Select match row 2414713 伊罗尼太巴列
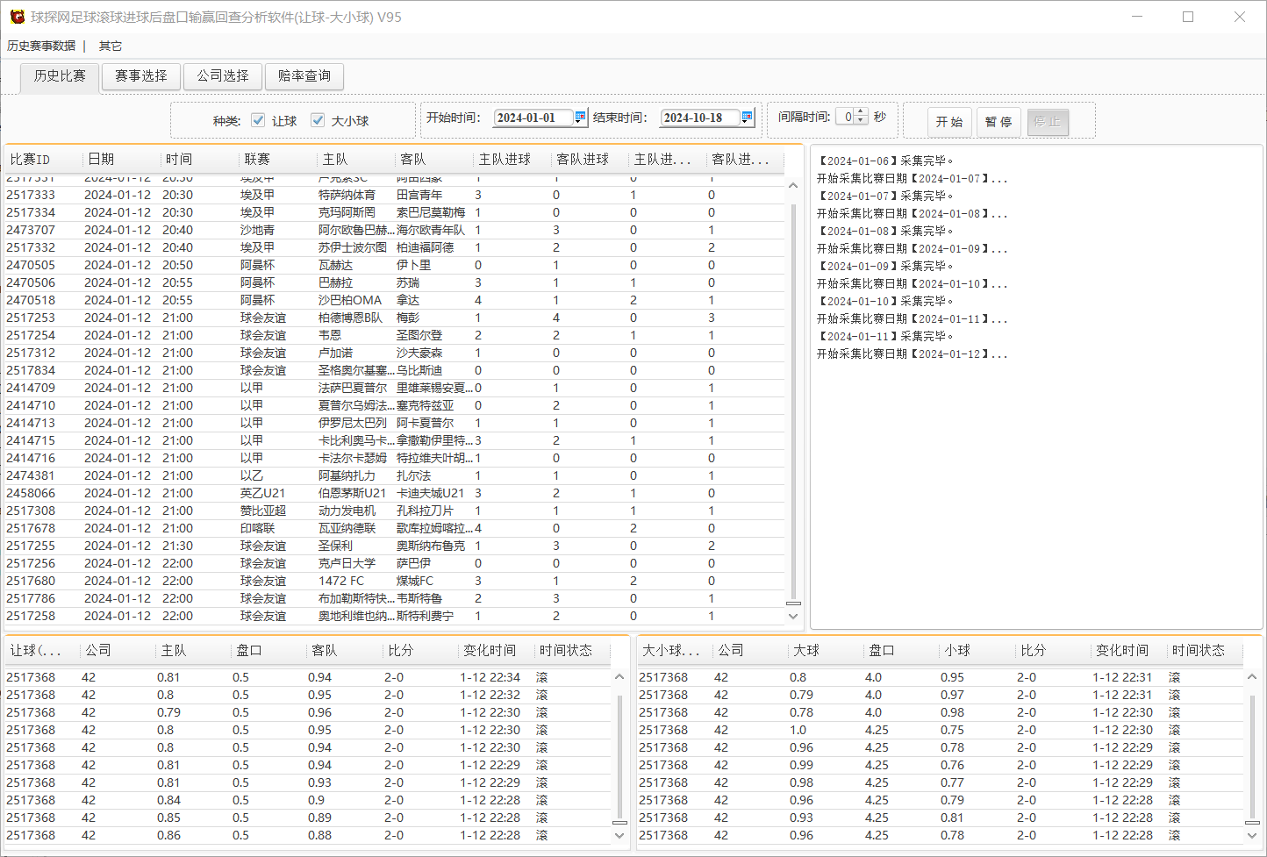1267x857 pixels. pyautogui.click(x=395, y=423)
